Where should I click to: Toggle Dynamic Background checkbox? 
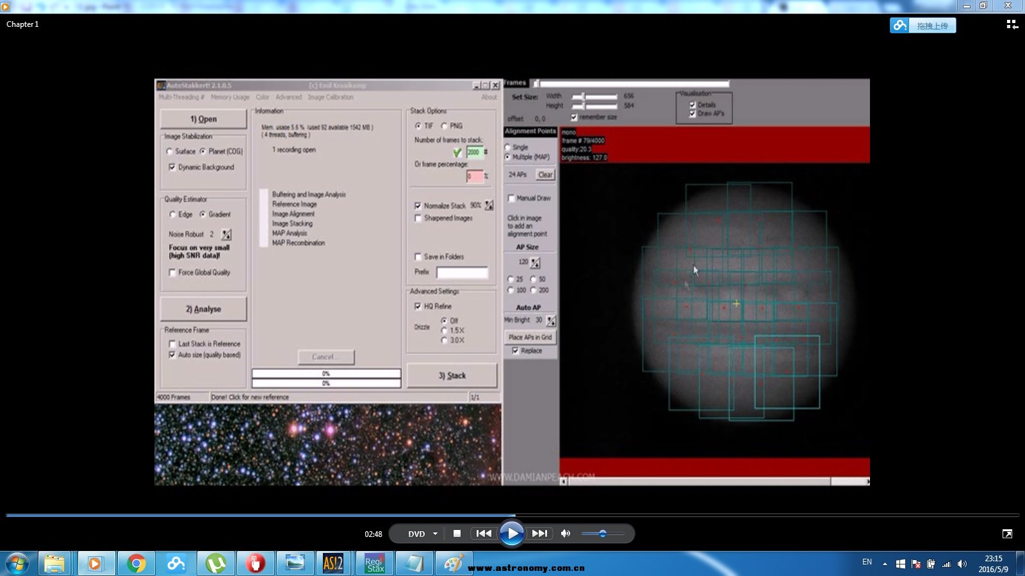click(x=172, y=167)
